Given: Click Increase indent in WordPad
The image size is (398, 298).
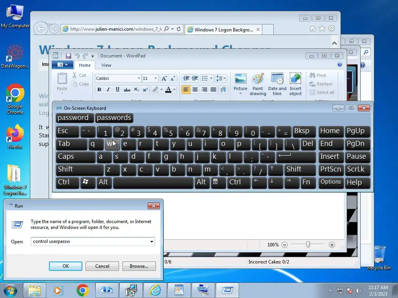Looking at the screenshot, I should pyautogui.click(x=195, y=78).
